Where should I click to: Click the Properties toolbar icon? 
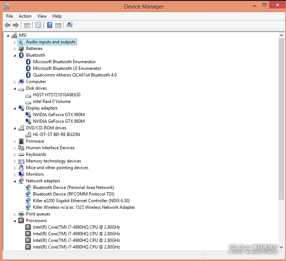click(x=38, y=25)
